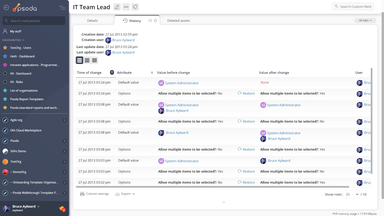The height and width of the screenshot is (216, 384).
Task: Open the three-dots more actions button
Action: (126, 7)
